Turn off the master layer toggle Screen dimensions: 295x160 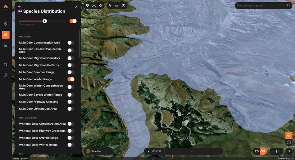click(73, 21)
